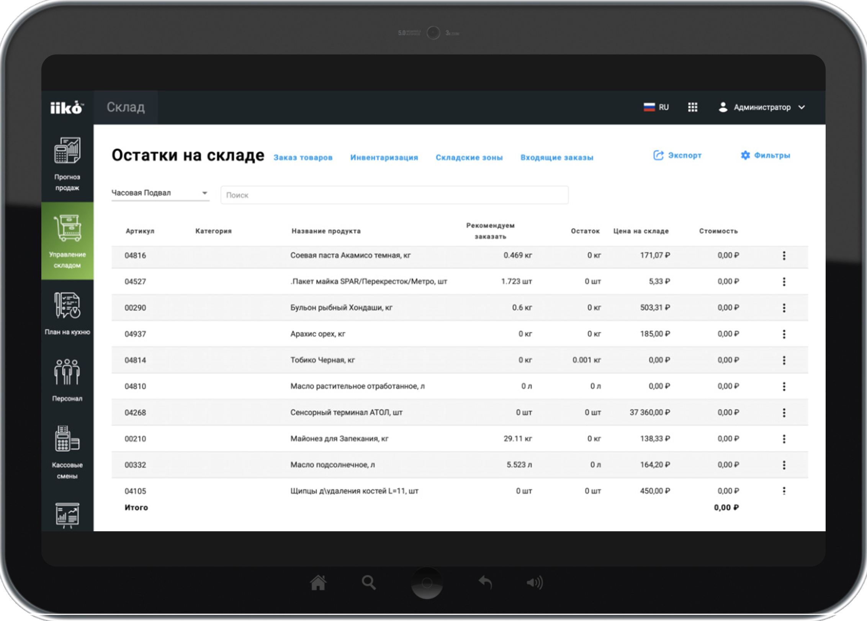Sort by the Название продукта column header

[x=326, y=231]
